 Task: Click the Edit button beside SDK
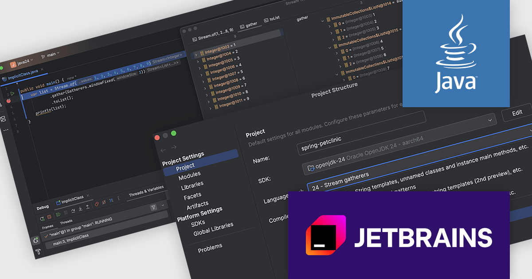516,113
